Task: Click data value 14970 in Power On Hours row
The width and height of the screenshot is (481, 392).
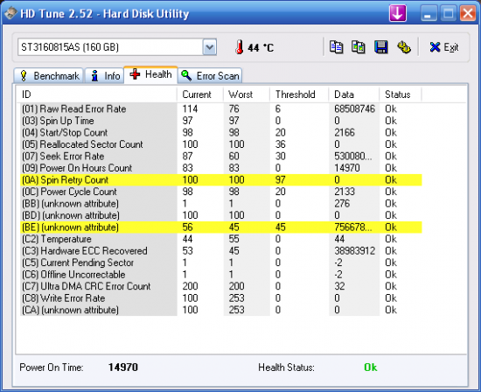Action: click(346, 168)
